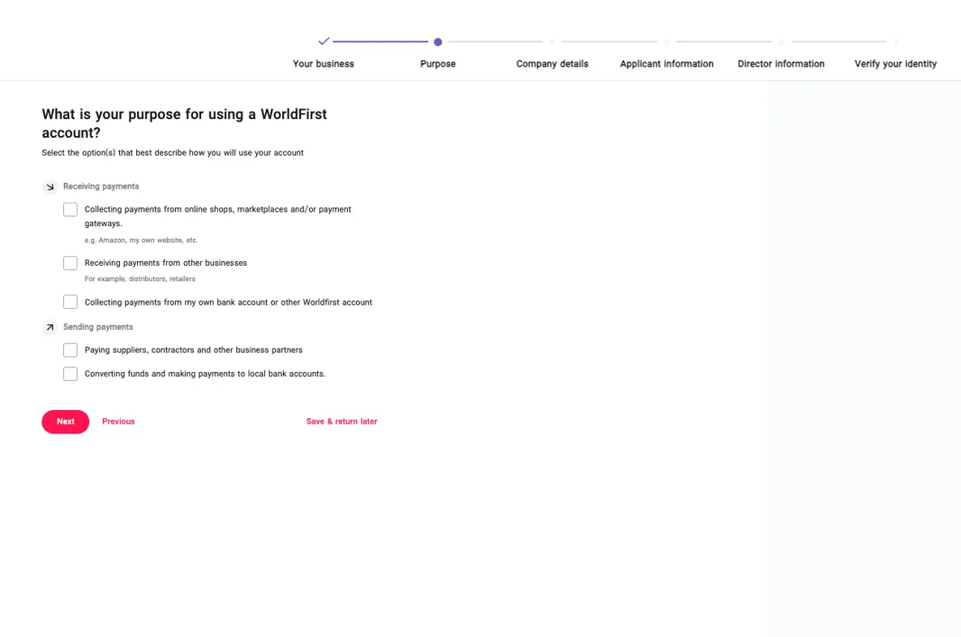961x637 pixels.
Task: Click Save & return later
Action: [341, 421]
